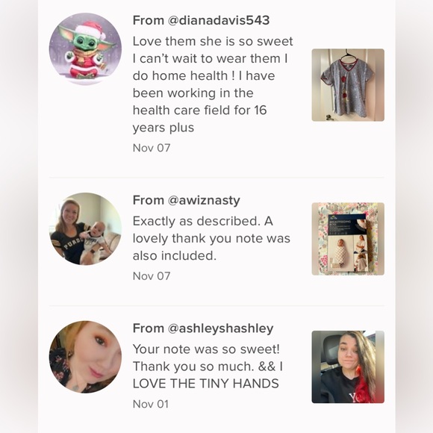Image resolution: width=433 pixels, height=433 pixels.
Task: Select the "Exactly as described" review text
Action: tap(211, 239)
